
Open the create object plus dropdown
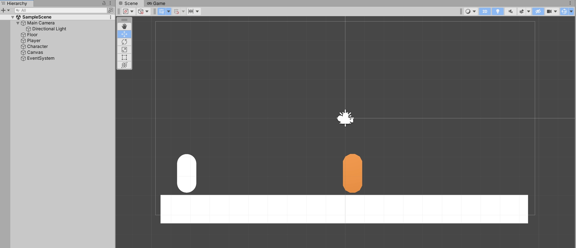(x=5, y=10)
